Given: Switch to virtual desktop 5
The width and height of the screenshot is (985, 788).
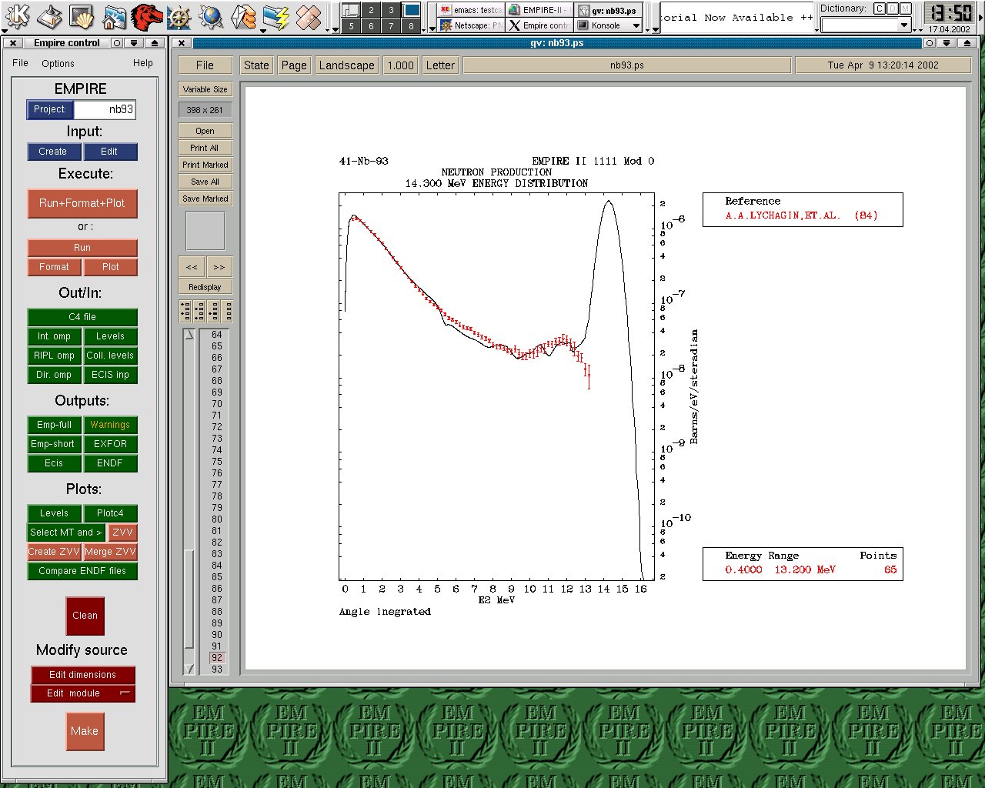Looking at the screenshot, I should tap(351, 25).
